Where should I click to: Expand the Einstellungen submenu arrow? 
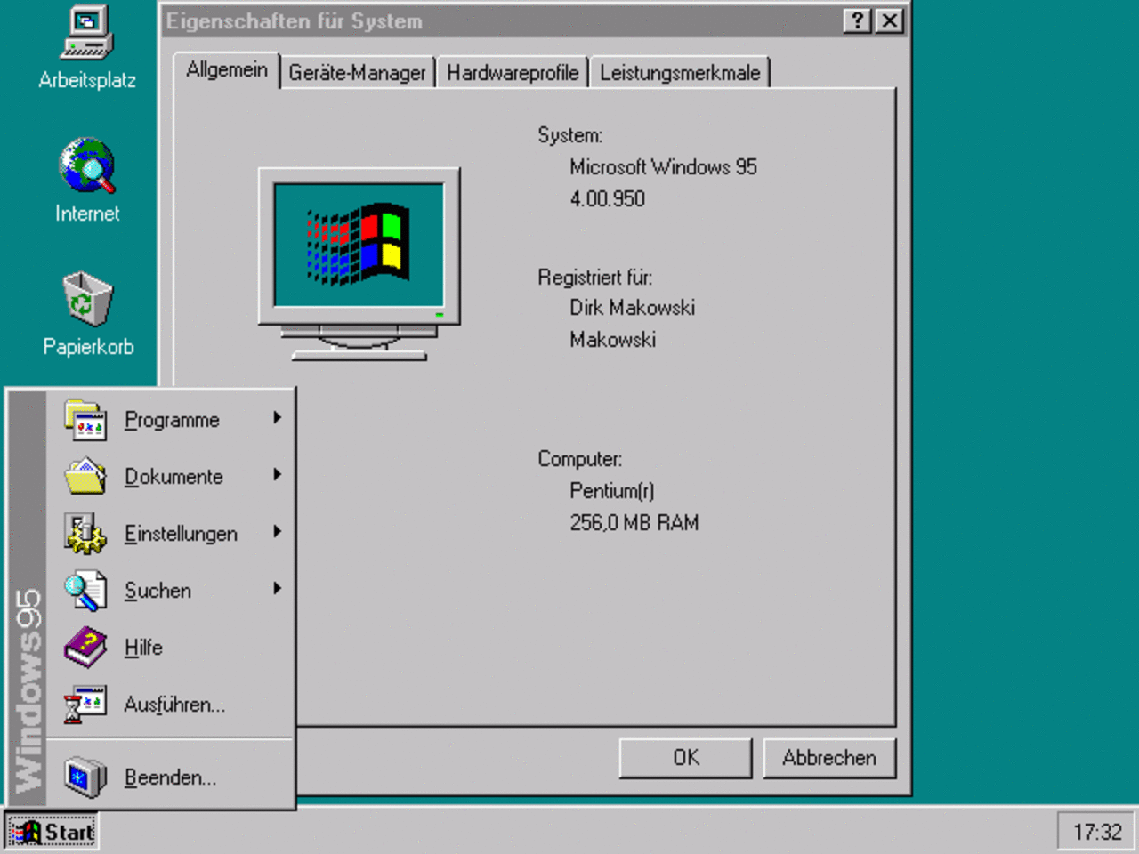[x=278, y=531]
